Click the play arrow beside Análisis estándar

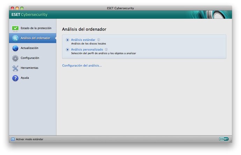[67, 40]
